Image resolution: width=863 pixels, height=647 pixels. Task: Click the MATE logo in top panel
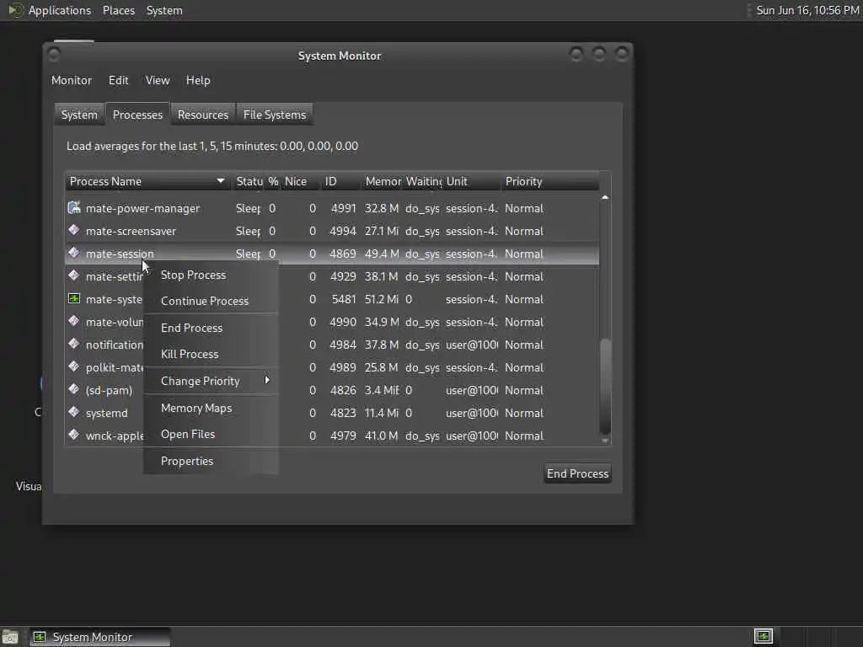pos(15,10)
